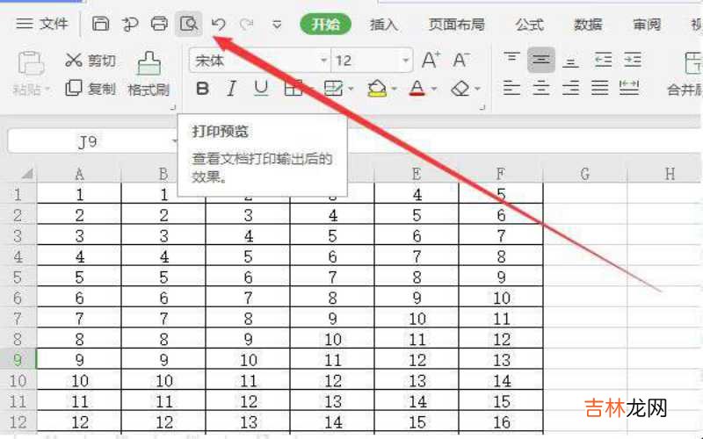Click the Borders grid icon

point(293,89)
